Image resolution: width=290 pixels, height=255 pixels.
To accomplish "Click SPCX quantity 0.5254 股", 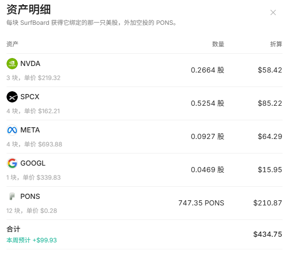I will coord(208,103).
